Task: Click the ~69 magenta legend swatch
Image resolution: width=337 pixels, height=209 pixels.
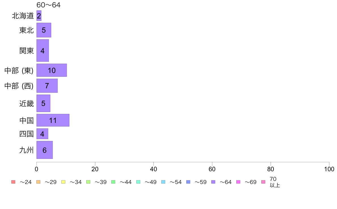Action: click(x=238, y=182)
